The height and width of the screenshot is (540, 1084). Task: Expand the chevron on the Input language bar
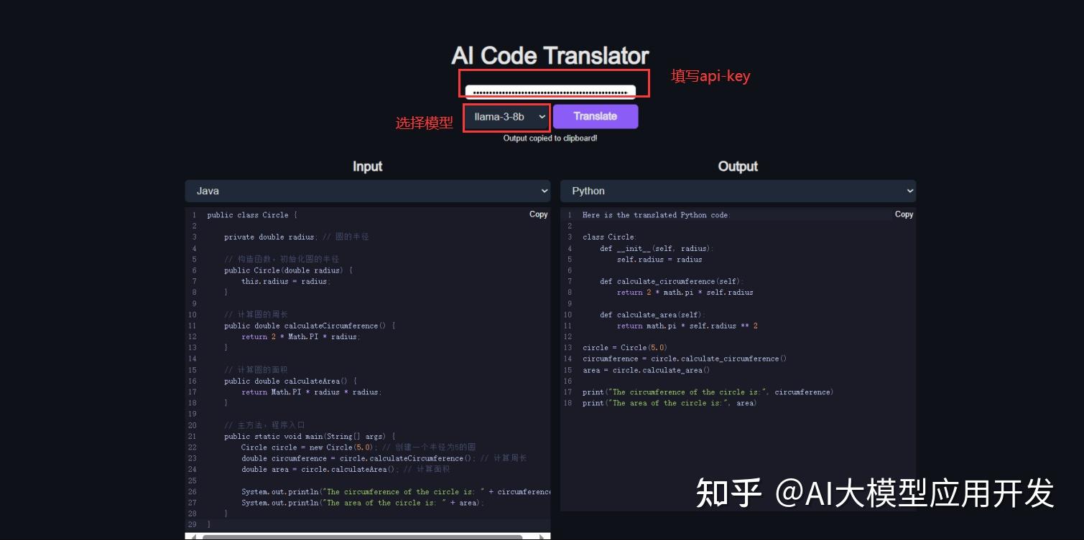[x=544, y=191]
